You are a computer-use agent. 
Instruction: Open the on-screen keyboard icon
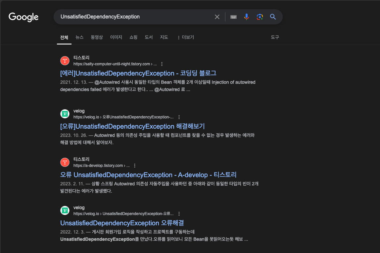(233, 17)
